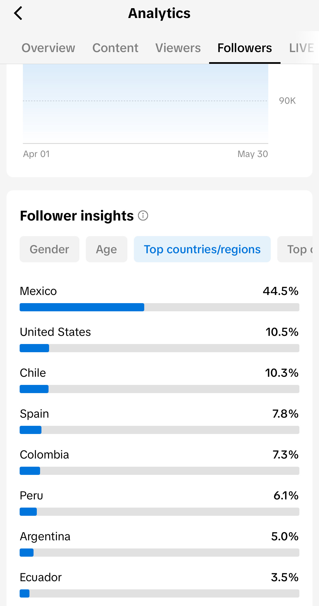Open the Content tab
Screen dimensions: 319x606
click(115, 48)
